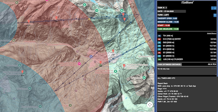The width and height of the screenshot is (218, 112).
Task: Click the TP badge on the 10.7 km row
Action: 159,46
